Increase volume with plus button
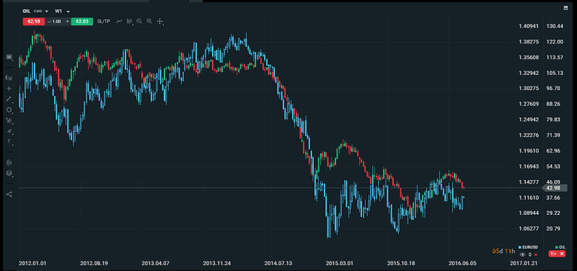The image size is (577, 271). [67, 21]
